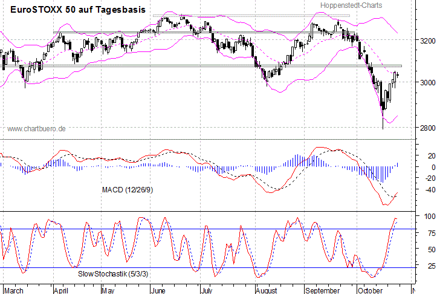
Task: Click the 'MACD (12/26/9)' indicator label
Action: [128, 190]
